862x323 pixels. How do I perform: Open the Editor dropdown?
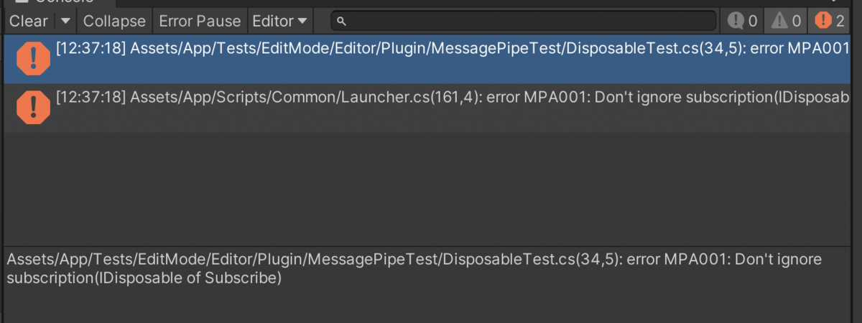tap(279, 22)
